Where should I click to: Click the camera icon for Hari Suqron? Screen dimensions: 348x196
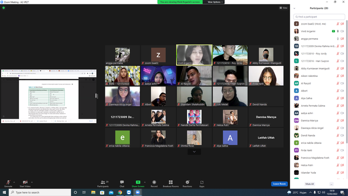click(342, 61)
